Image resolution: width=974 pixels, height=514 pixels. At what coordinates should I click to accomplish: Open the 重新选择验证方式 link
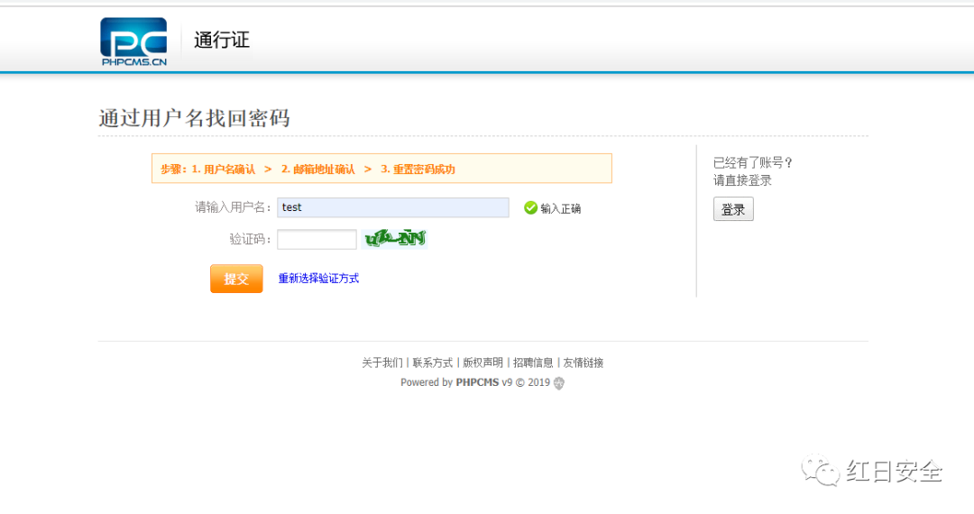[318, 279]
